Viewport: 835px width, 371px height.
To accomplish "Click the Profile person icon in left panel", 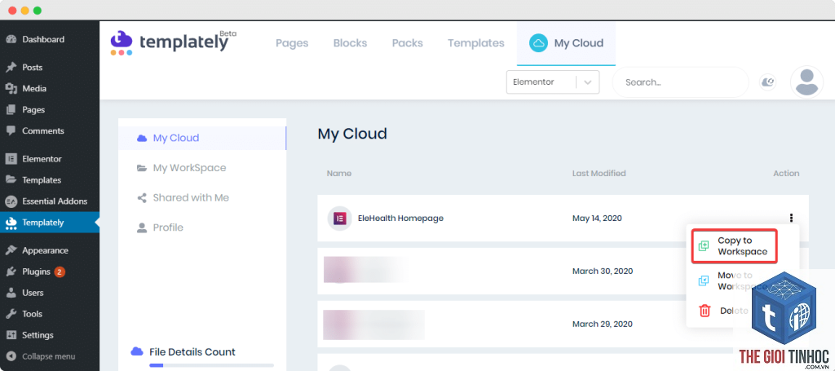I will [x=142, y=227].
